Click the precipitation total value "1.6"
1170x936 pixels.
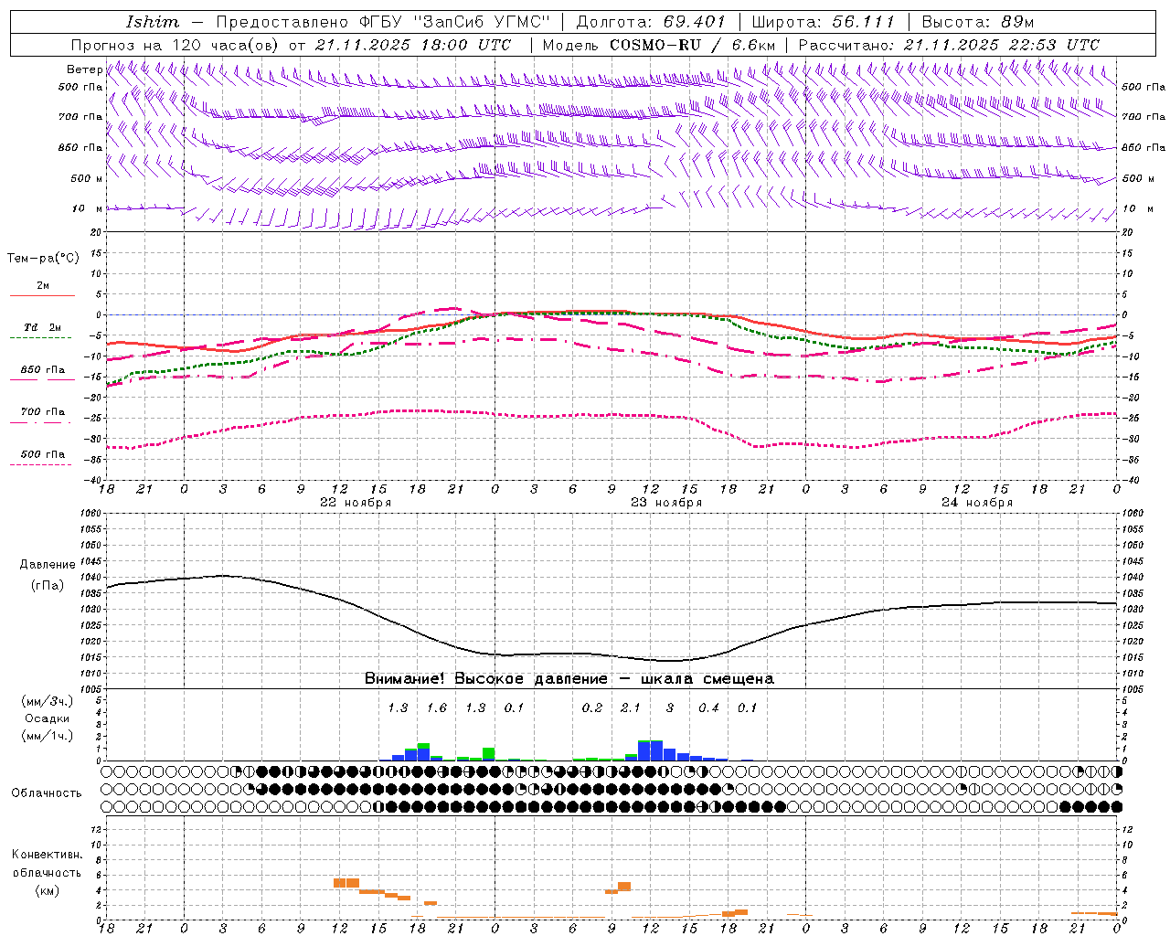[437, 707]
